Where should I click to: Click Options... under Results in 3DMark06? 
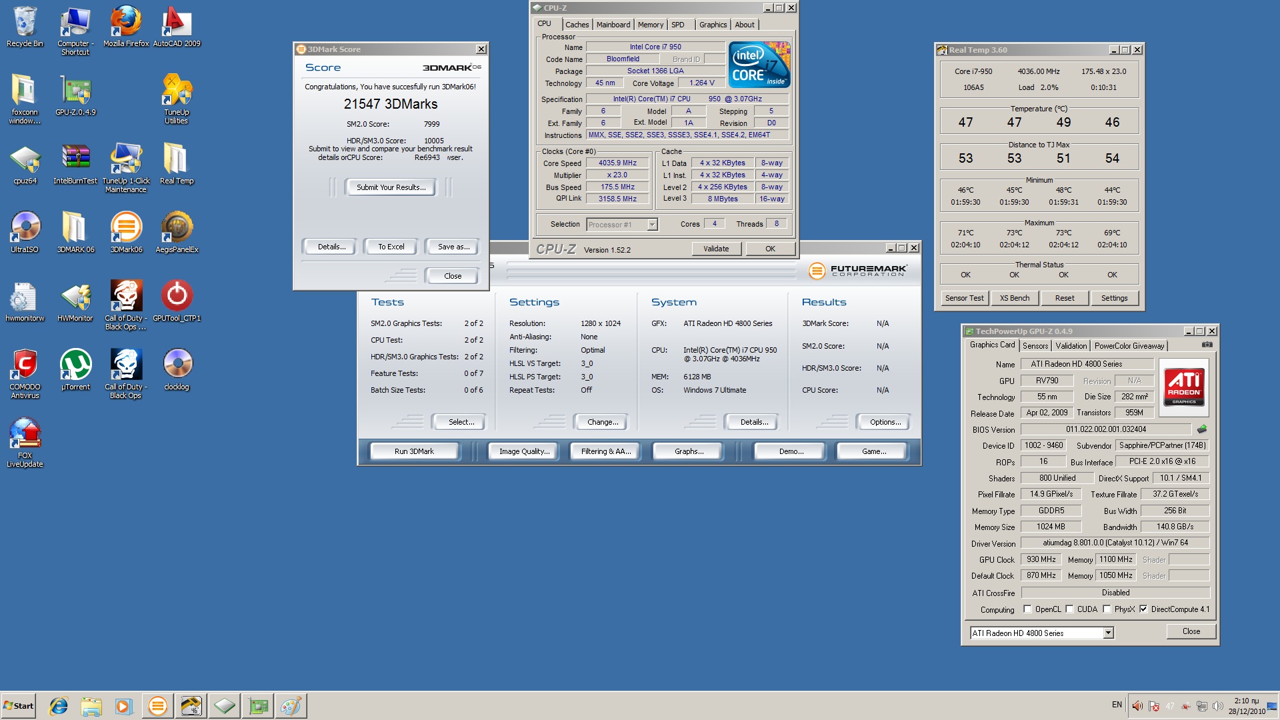[x=885, y=422]
